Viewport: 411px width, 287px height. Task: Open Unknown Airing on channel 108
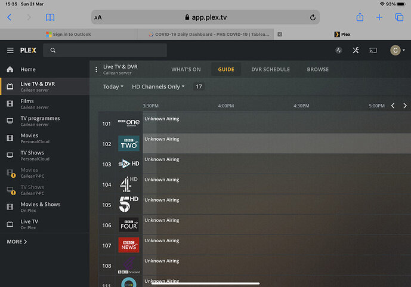tap(277, 266)
